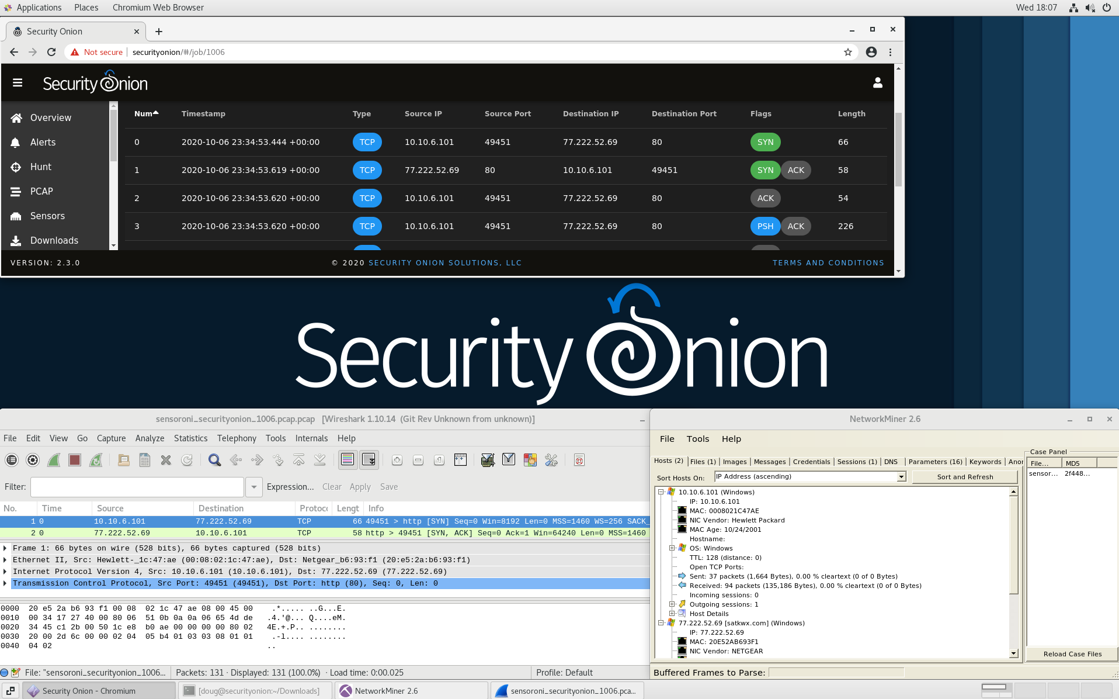Bookmark this page with star icon
This screenshot has height=699, width=1119.
point(848,52)
